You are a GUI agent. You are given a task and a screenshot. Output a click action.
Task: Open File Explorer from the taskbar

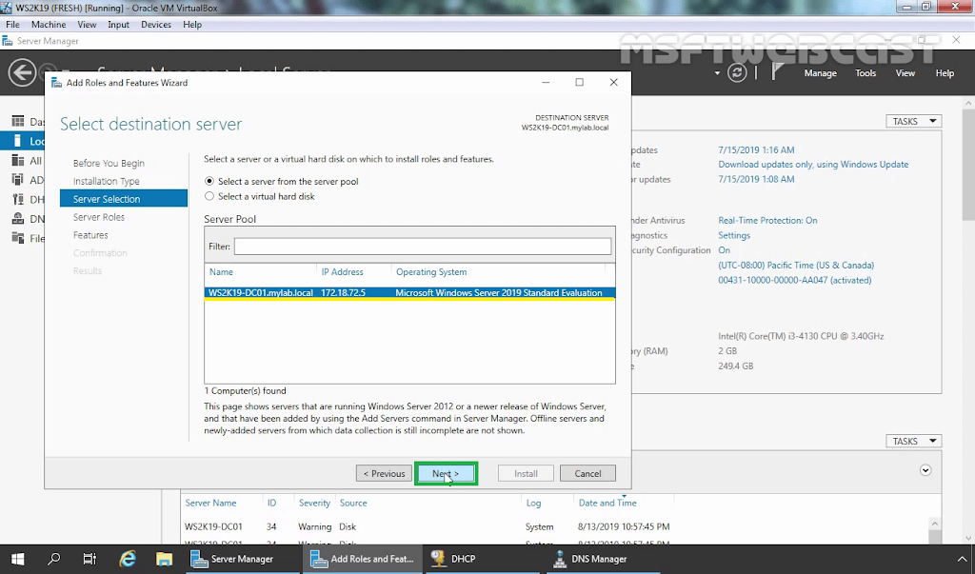click(164, 559)
